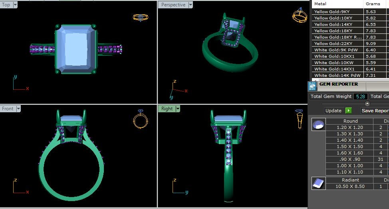Open the Top viewport dropdown menu
Image resolution: width=389 pixels, height=209 pixels.
tap(15, 5)
